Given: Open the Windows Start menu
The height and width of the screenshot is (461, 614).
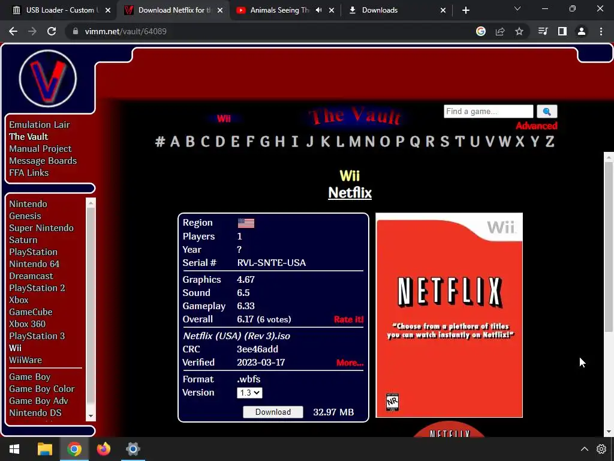Looking at the screenshot, I should (x=14, y=449).
